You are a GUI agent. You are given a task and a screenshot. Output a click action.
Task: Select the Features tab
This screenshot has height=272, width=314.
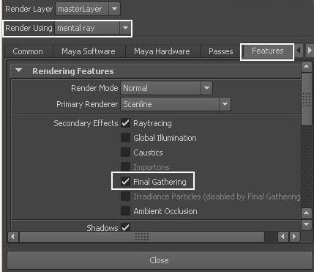click(268, 51)
